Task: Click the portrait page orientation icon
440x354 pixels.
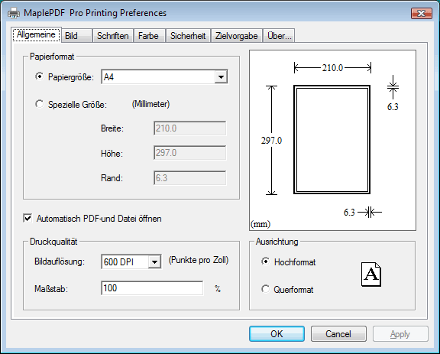Action: pyautogui.click(x=371, y=274)
